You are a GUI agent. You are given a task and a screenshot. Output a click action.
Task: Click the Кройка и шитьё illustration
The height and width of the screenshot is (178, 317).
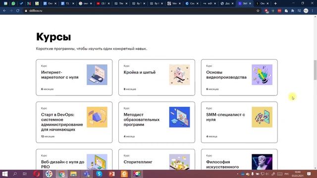point(179,75)
